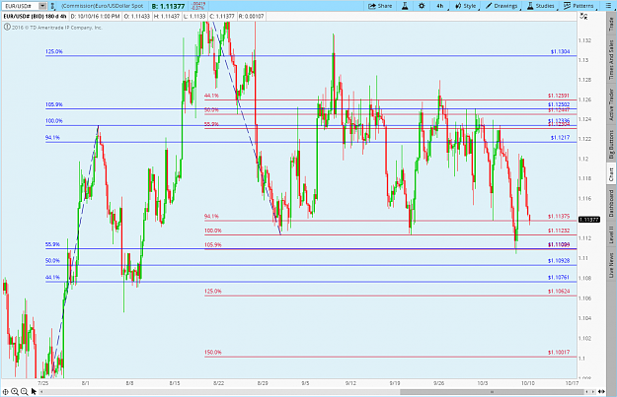Click the pan crosshair tool icon
Viewport: 617px width, 397px height.
click(x=6, y=391)
